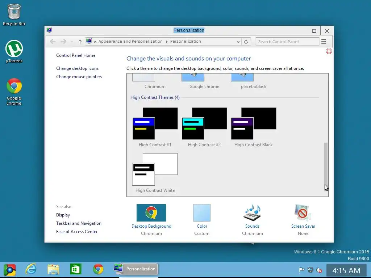This screenshot has height=278, width=371.
Task: Click the Personalization window title bar icon
Action: [x=49, y=30]
